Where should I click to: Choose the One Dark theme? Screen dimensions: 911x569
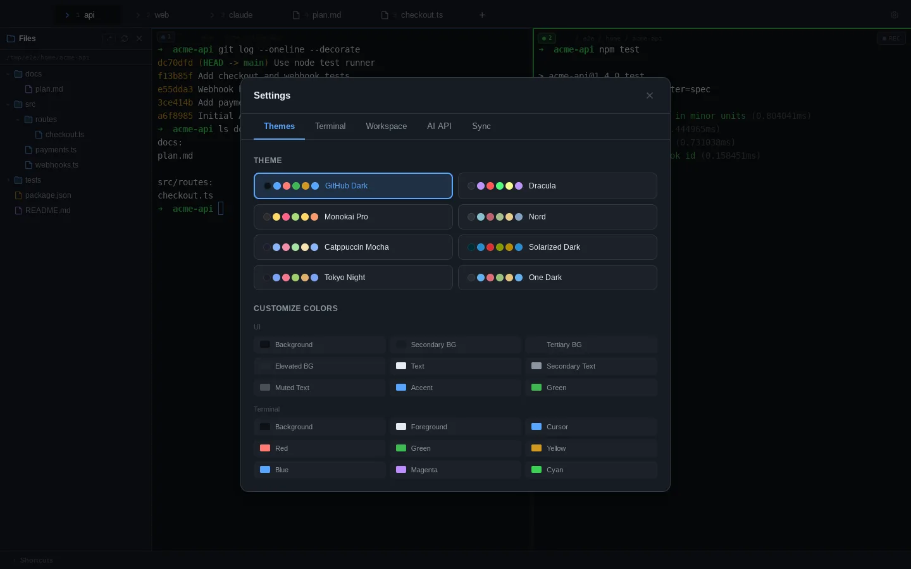pyautogui.click(x=557, y=278)
